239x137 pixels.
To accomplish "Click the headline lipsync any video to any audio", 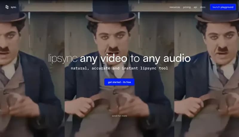I will (x=119, y=58).
